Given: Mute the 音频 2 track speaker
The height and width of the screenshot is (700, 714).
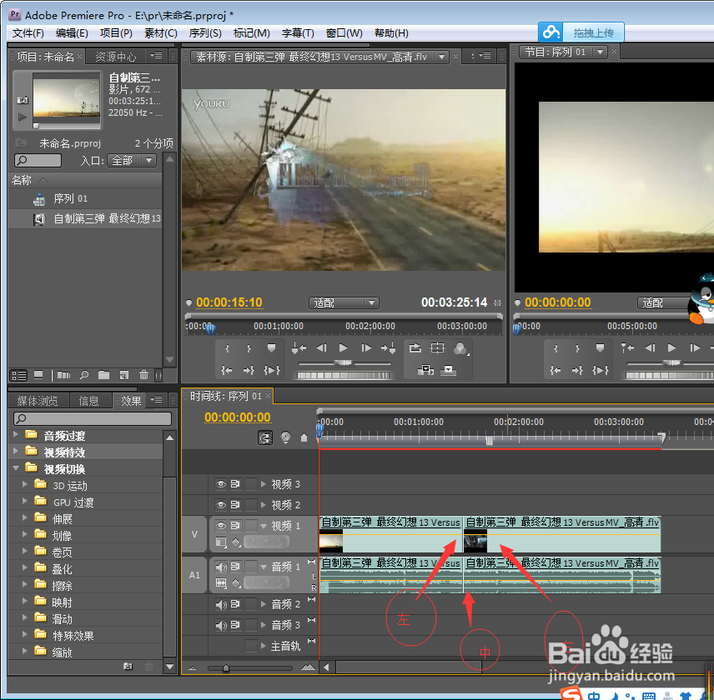Looking at the screenshot, I should [221, 604].
